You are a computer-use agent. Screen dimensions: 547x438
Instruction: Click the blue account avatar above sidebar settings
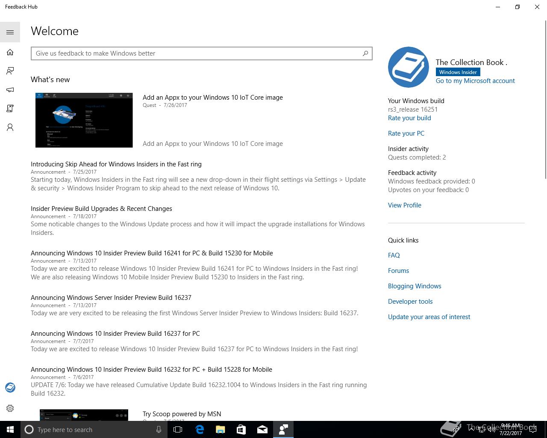pos(10,388)
